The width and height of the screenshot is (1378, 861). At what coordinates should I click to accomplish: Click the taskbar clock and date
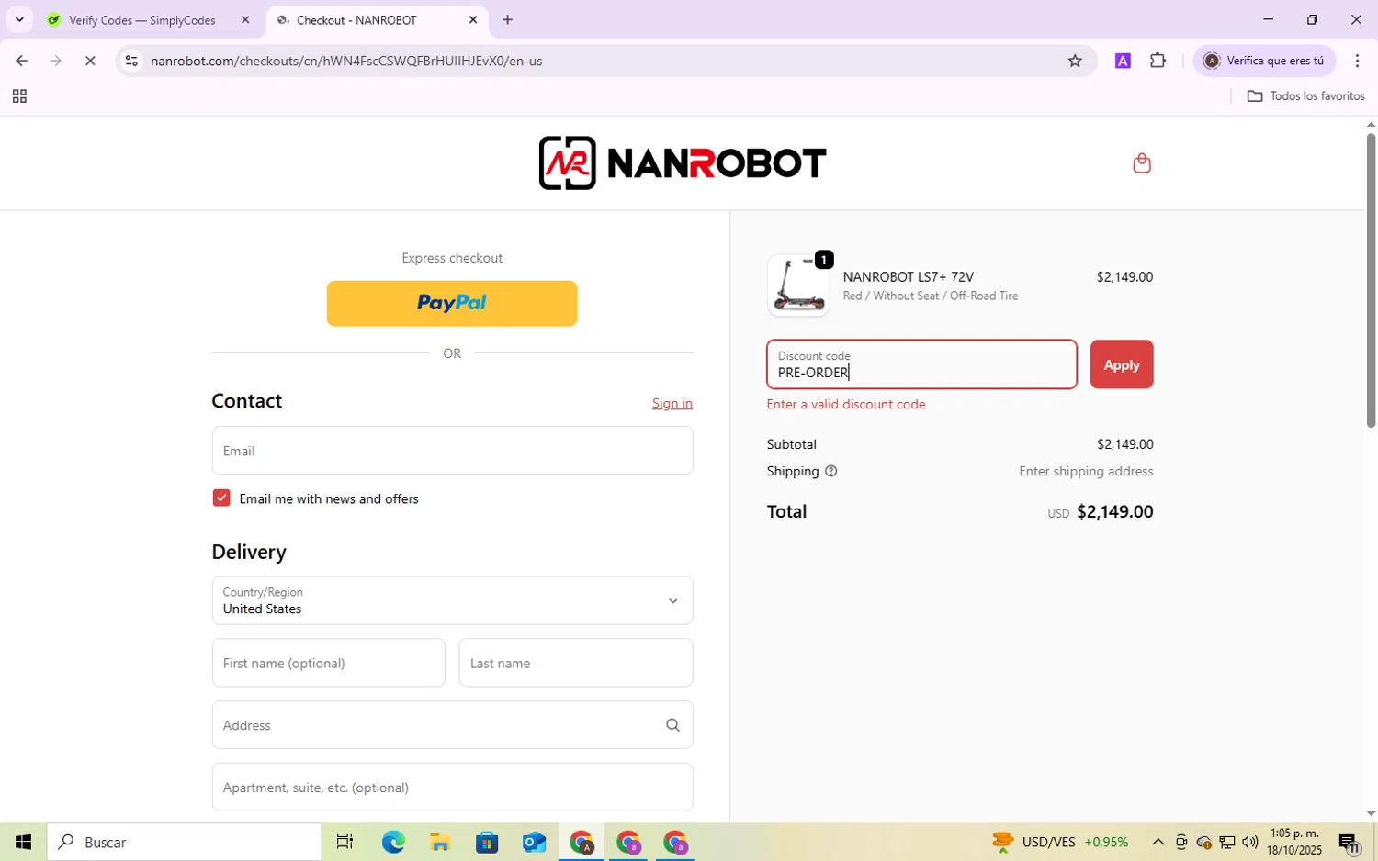(1293, 842)
